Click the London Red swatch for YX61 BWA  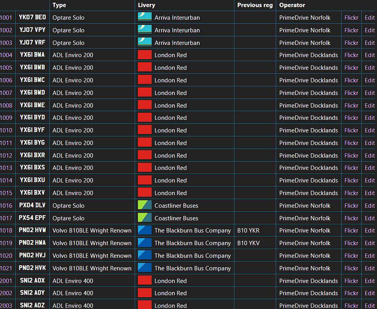[x=145, y=55]
